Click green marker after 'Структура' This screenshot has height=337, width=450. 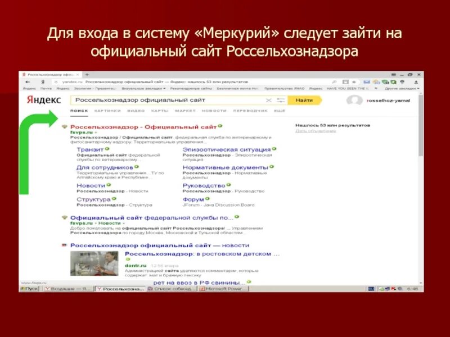(x=114, y=198)
